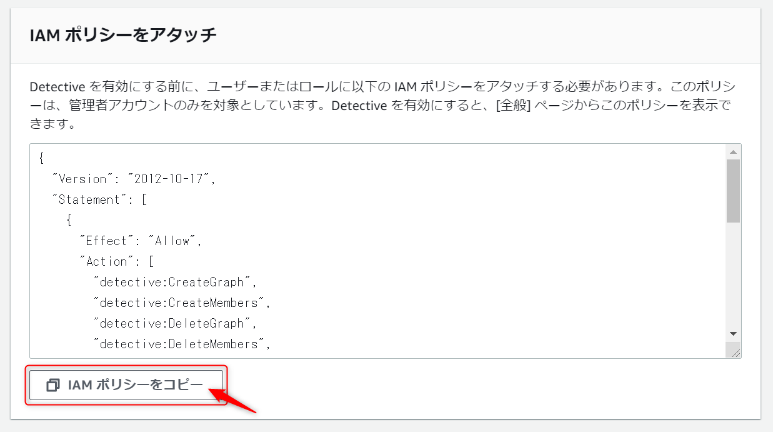Click empty scrollbar track below the thumb
This screenshot has height=432, width=773.
tap(734, 275)
